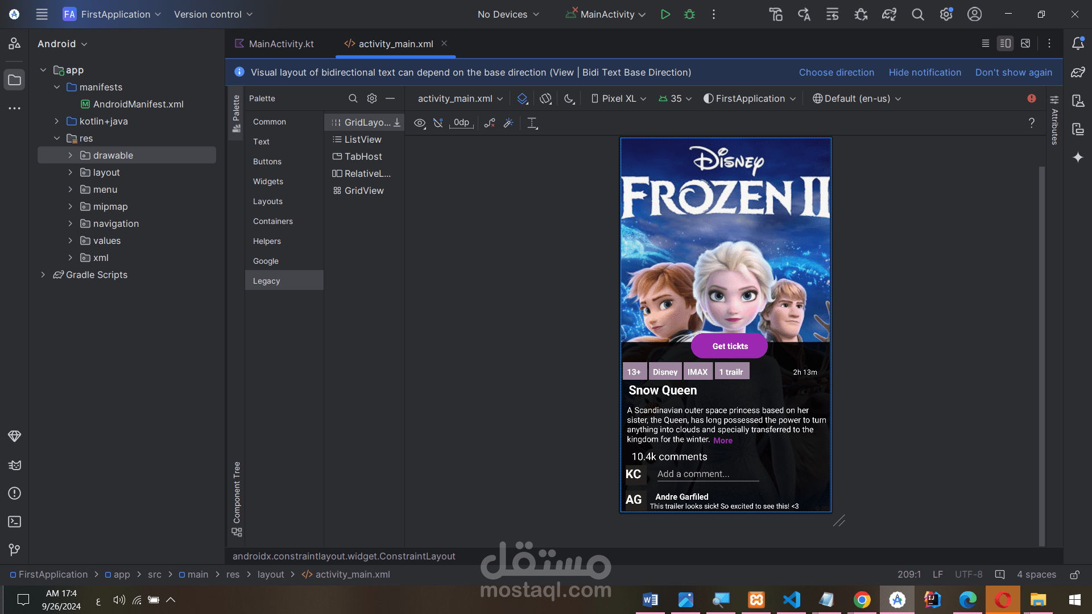This screenshot has height=614, width=1092.
Task: Open Attributes side panel tab
Action: point(1054,120)
